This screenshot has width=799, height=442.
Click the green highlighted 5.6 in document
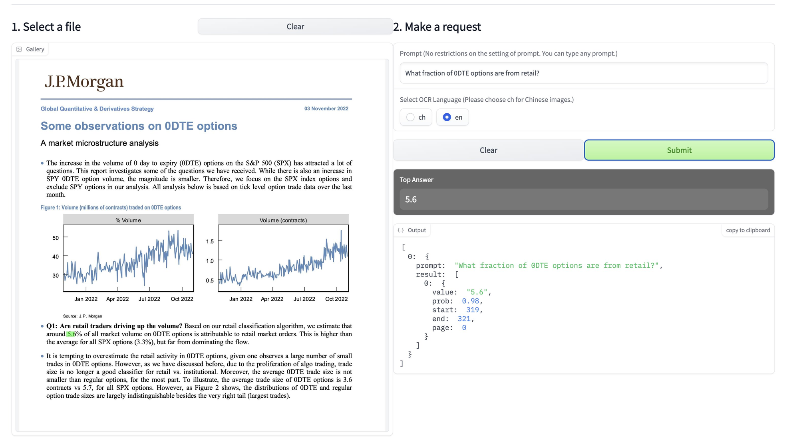pyautogui.click(x=71, y=334)
